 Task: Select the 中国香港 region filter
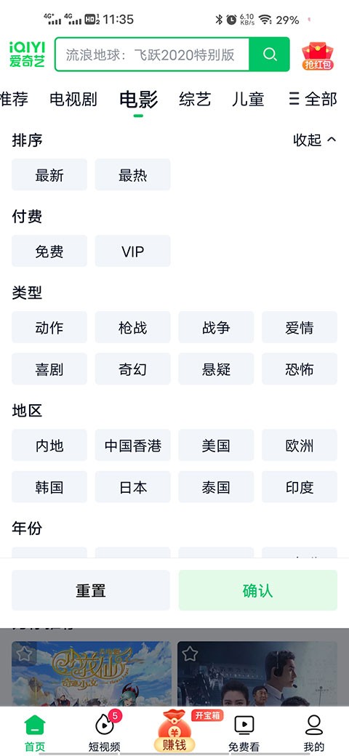132,445
